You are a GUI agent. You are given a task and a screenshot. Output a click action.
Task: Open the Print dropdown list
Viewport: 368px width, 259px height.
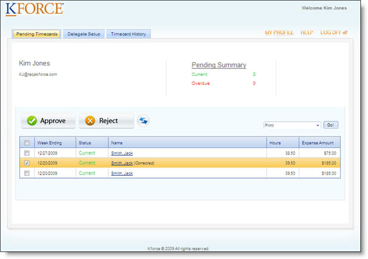tap(292, 125)
